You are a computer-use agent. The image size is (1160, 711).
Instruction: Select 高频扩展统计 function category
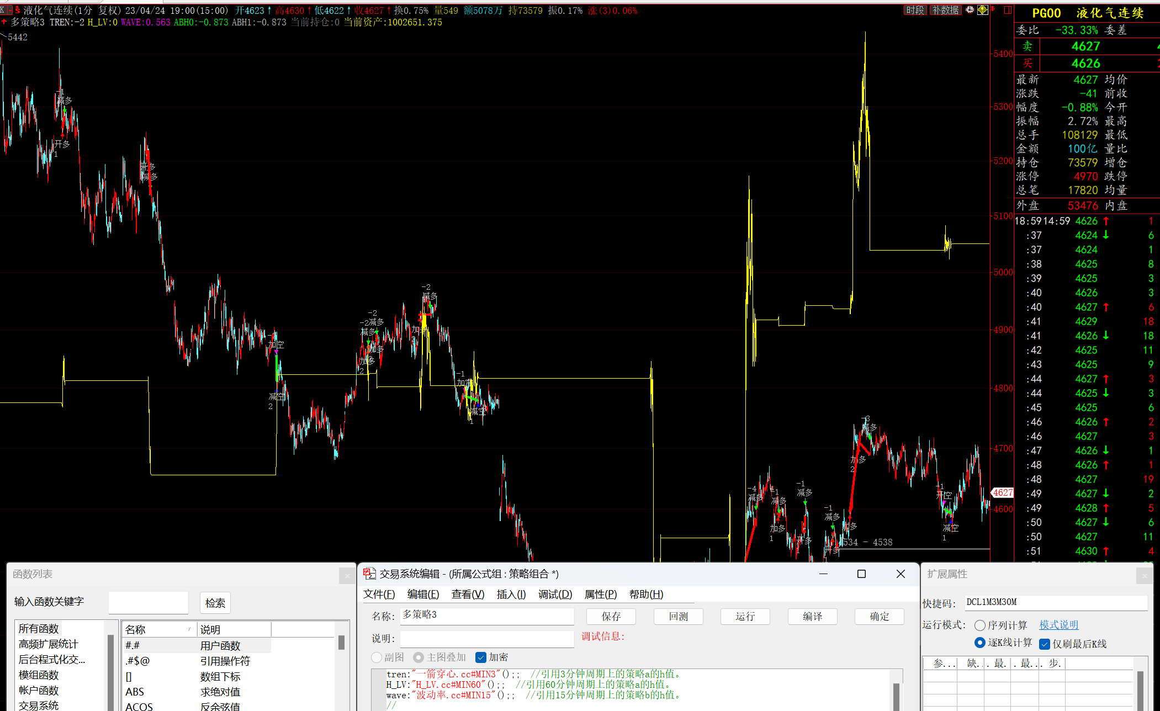point(49,644)
